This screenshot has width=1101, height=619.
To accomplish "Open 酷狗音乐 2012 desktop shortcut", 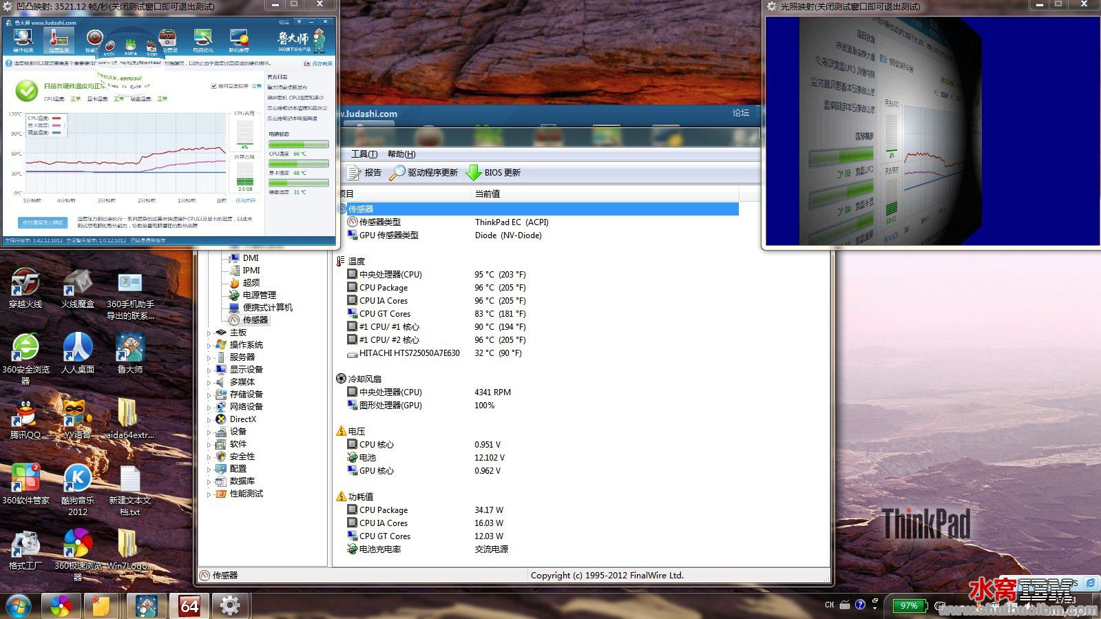I will click(78, 490).
